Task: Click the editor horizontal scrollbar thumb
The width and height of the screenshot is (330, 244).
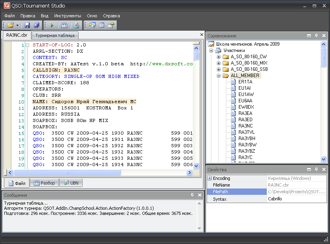Action: (67, 172)
